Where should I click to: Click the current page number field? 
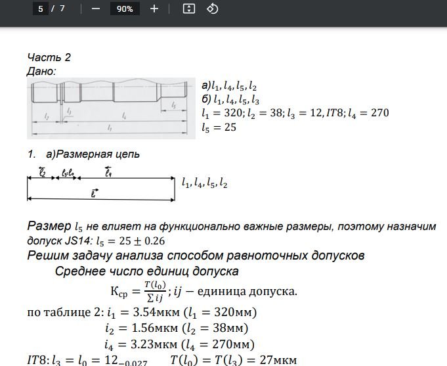(41, 9)
